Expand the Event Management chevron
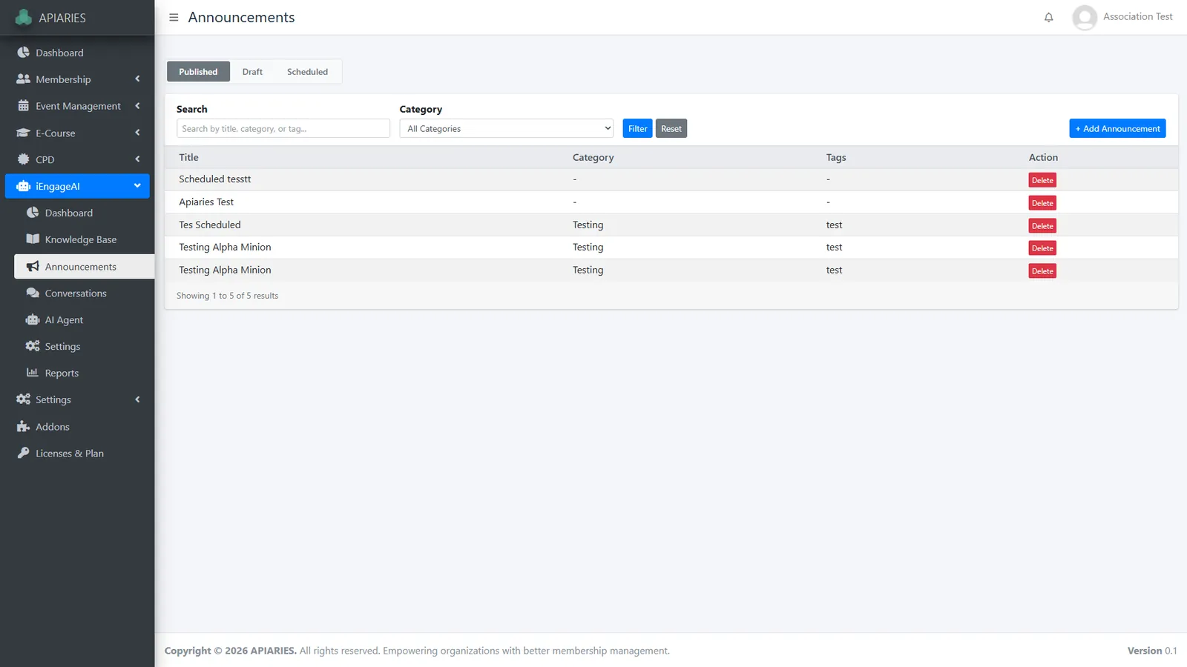 [137, 106]
